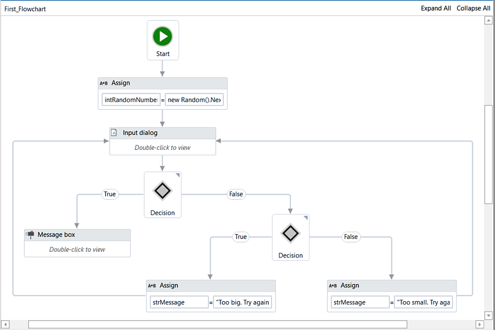Open the First_Flowchart breadcrumb
Image resolution: width=495 pixels, height=330 pixels.
[x=25, y=9]
